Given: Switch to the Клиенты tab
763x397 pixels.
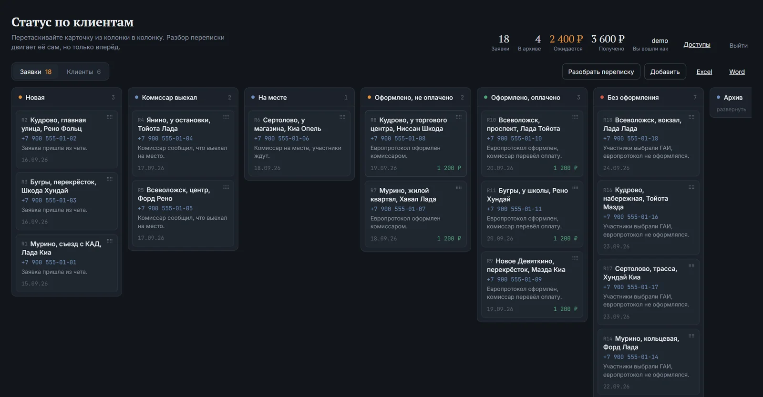Looking at the screenshot, I should pyautogui.click(x=83, y=72).
